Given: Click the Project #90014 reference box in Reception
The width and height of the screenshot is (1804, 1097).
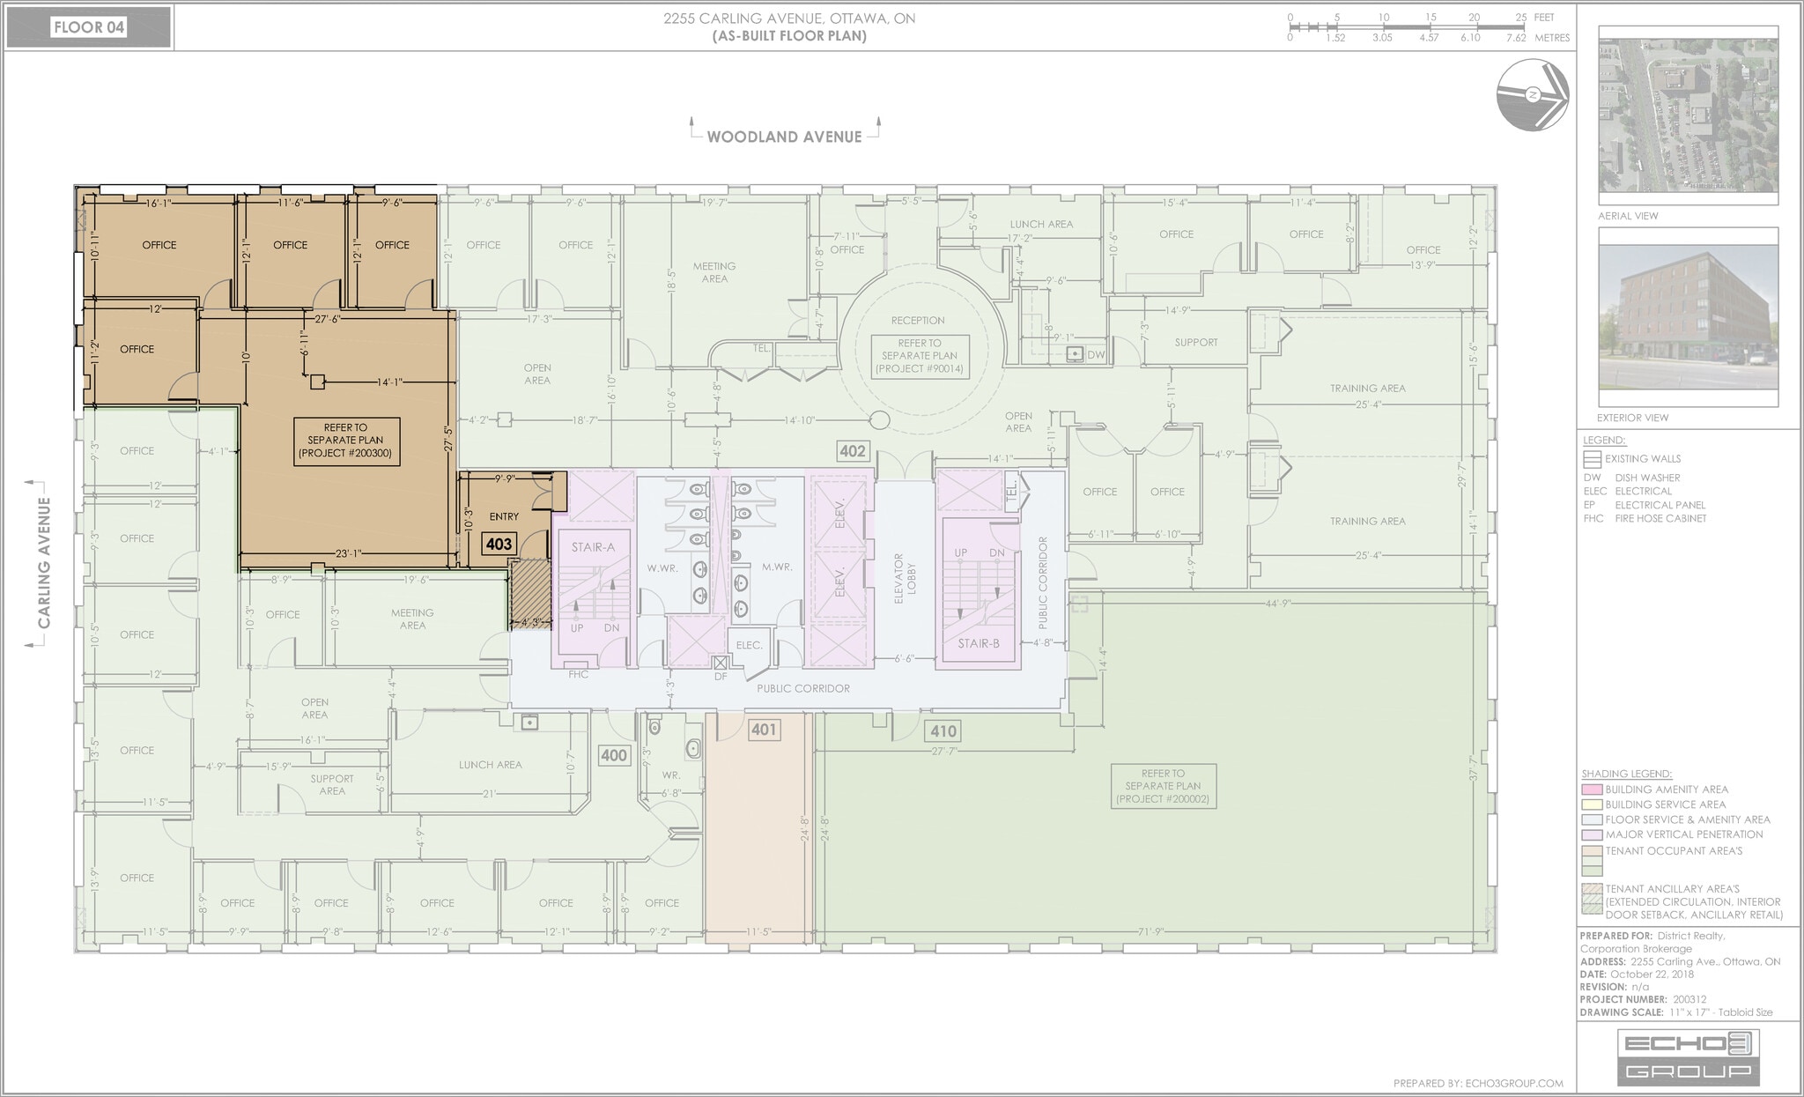Looking at the screenshot, I should [920, 356].
